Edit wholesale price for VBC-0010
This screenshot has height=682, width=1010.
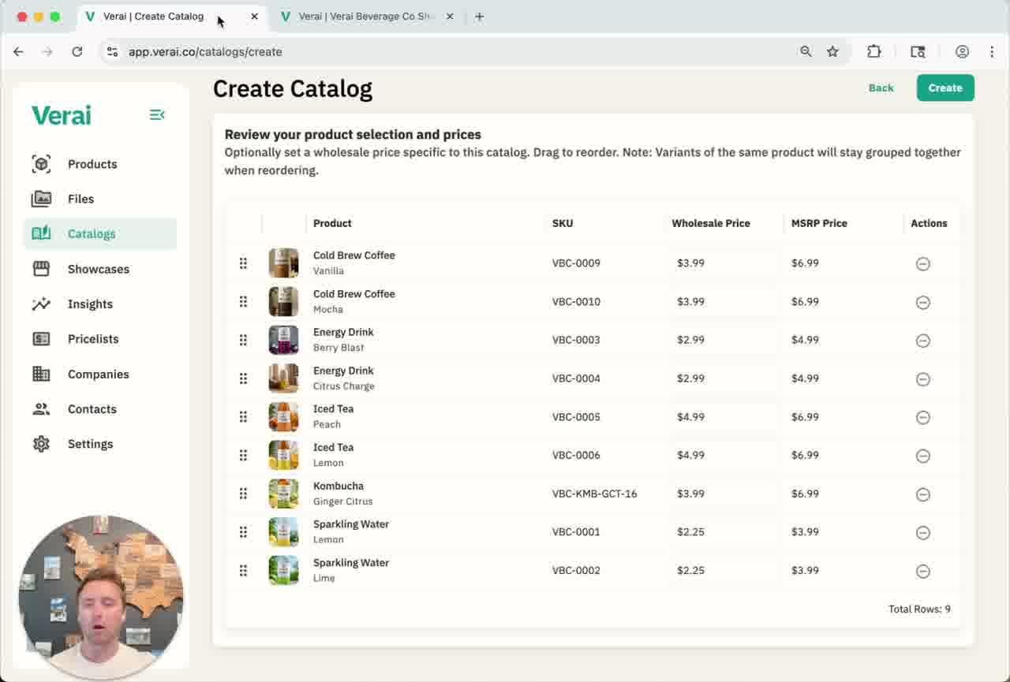tap(724, 301)
